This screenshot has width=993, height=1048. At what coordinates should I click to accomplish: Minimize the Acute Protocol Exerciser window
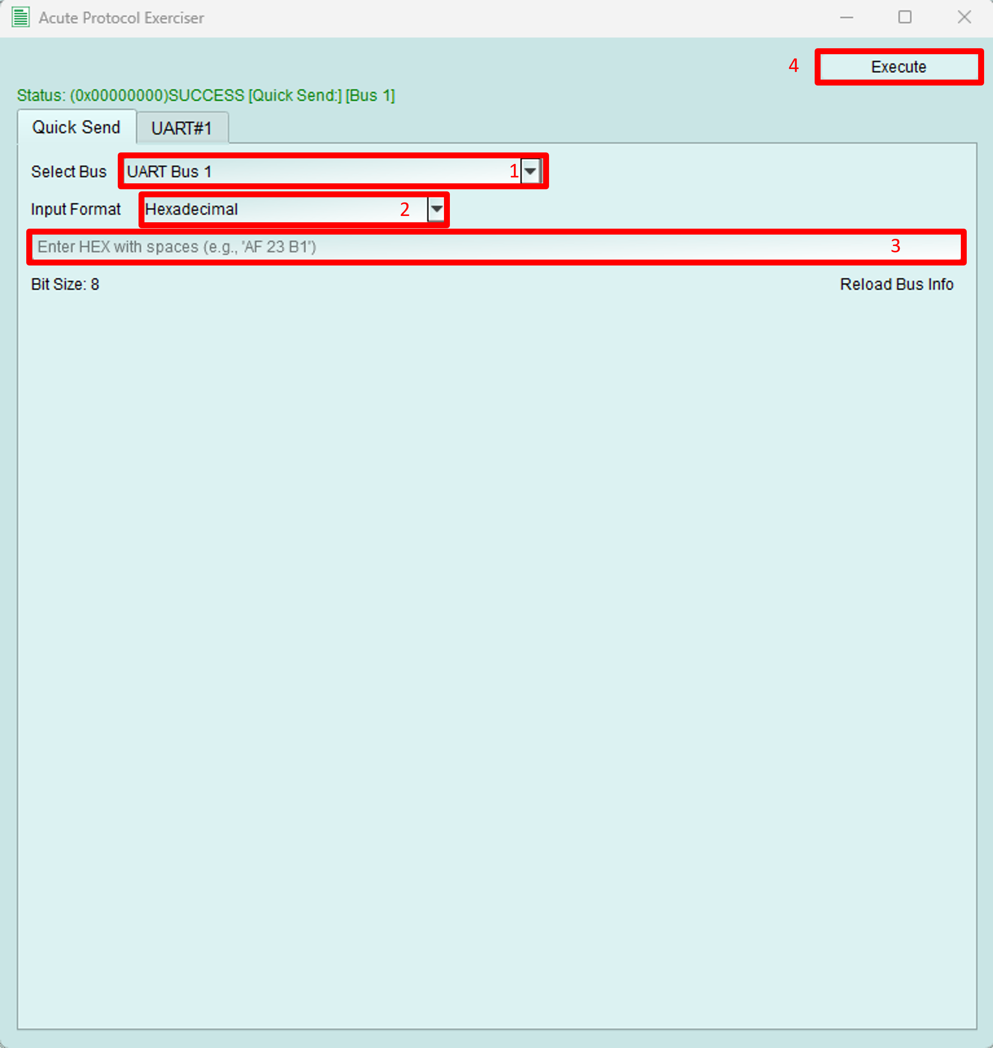point(846,17)
